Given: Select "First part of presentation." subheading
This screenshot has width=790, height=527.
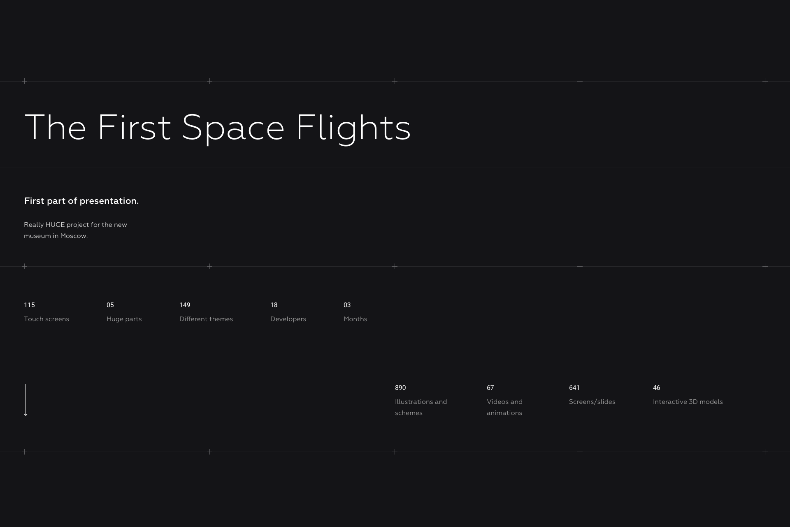Looking at the screenshot, I should (81, 201).
